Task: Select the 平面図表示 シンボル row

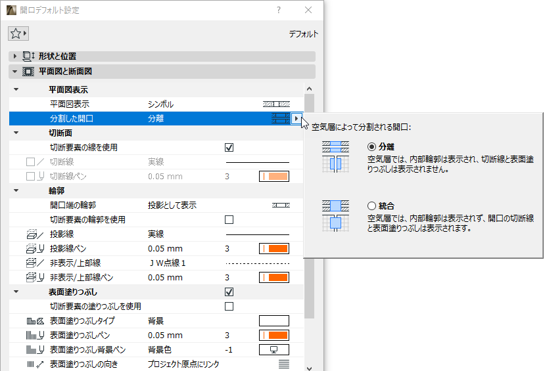Action: (x=156, y=104)
